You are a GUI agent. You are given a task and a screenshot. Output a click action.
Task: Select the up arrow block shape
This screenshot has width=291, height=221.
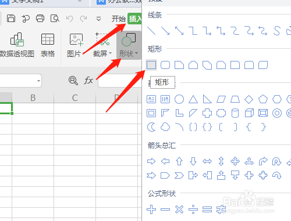[x=179, y=161]
